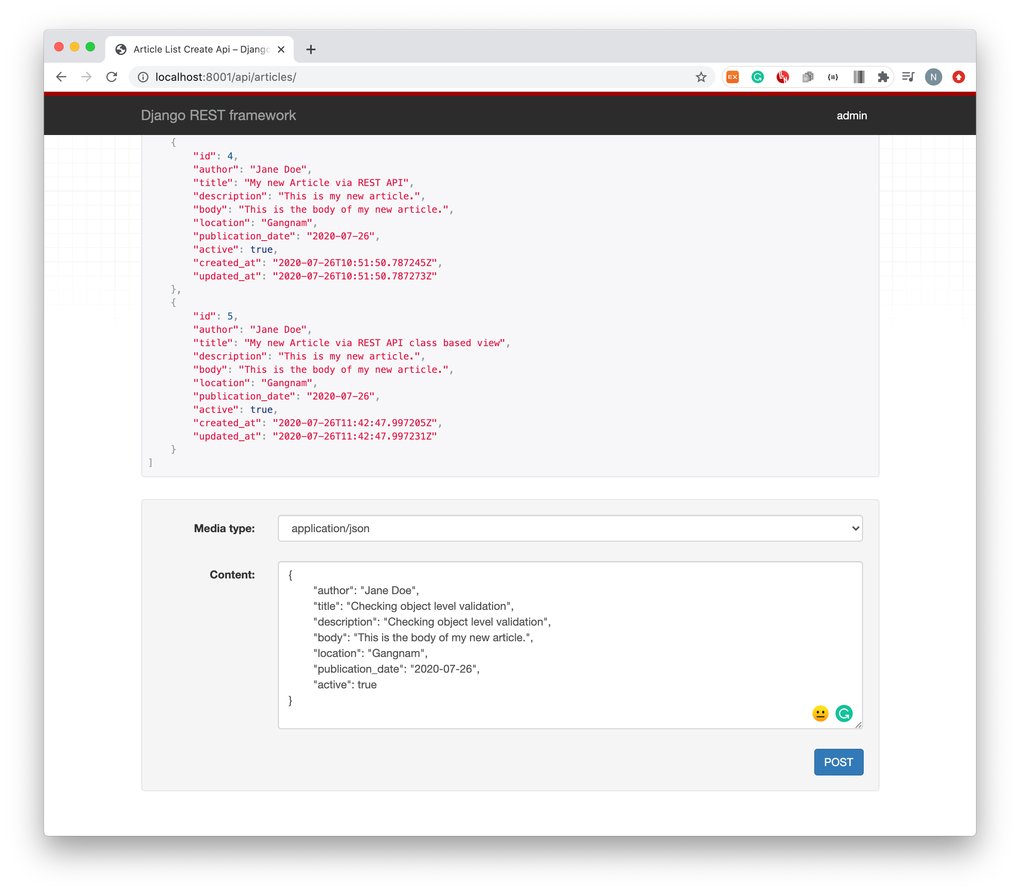Go back using the browser back arrow
This screenshot has width=1020, height=894.
click(61, 77)
